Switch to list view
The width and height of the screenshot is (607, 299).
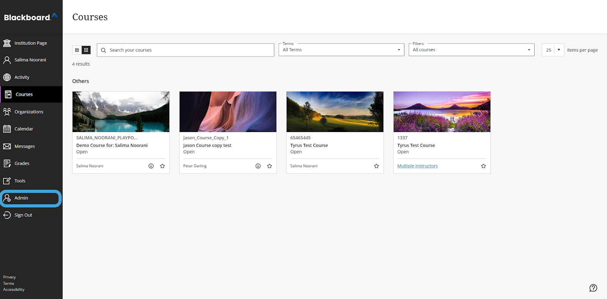(x=77, y=50)
